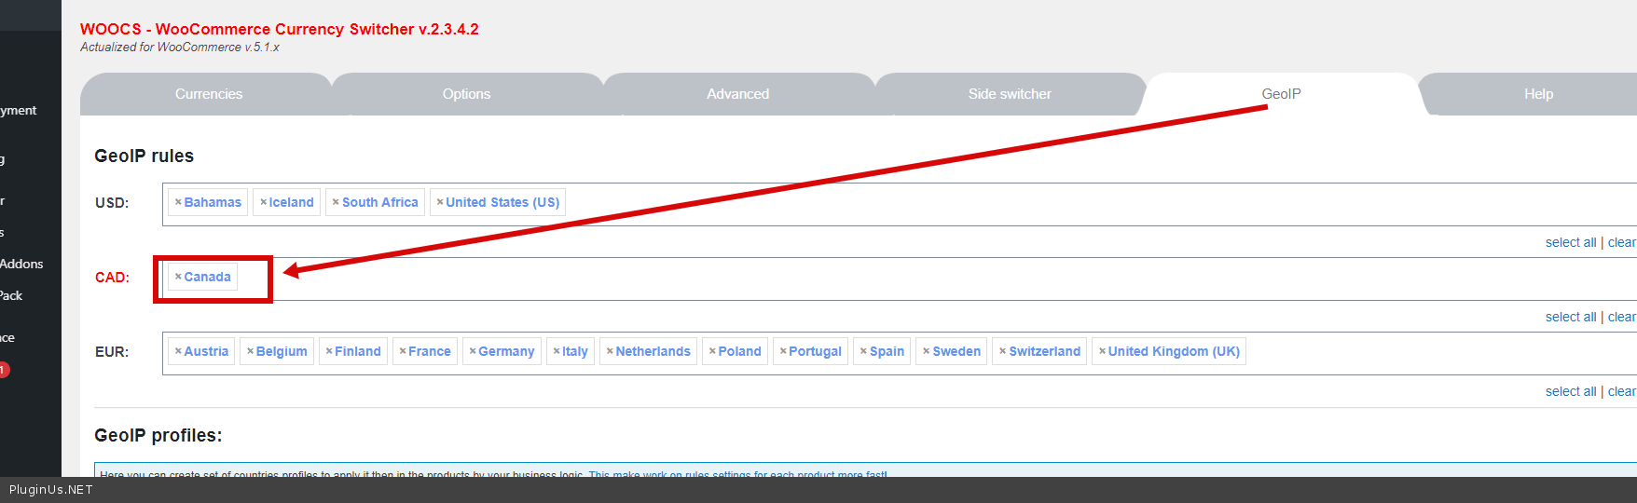Go to the Advanced tab
Screen dimensions: 1637x503
(x=737, y=94)
